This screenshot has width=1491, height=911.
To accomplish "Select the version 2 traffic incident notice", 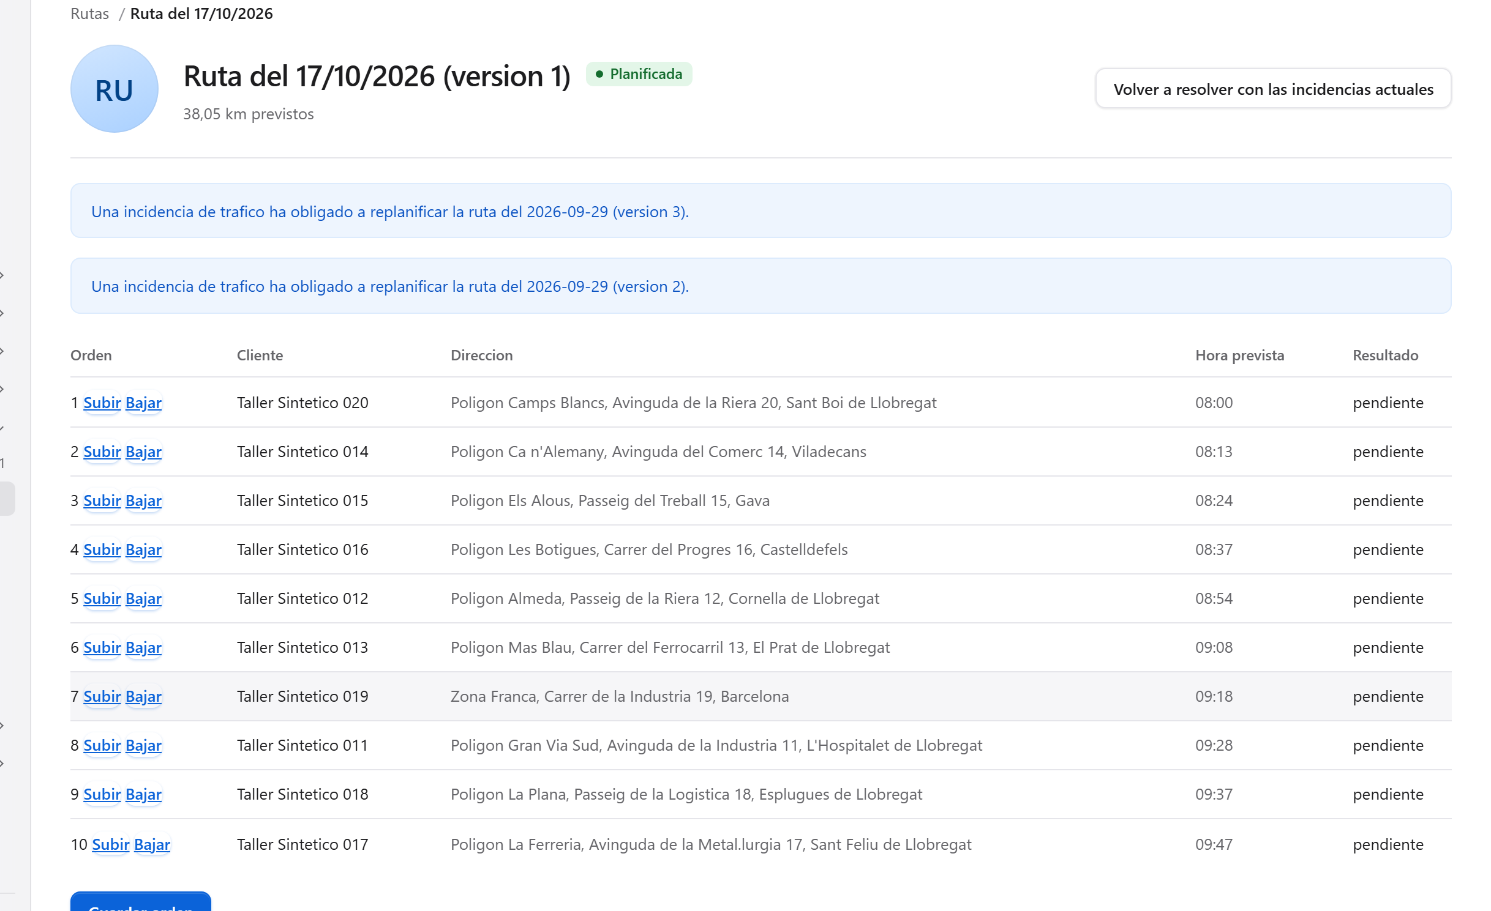I will [x=760, y=286].
